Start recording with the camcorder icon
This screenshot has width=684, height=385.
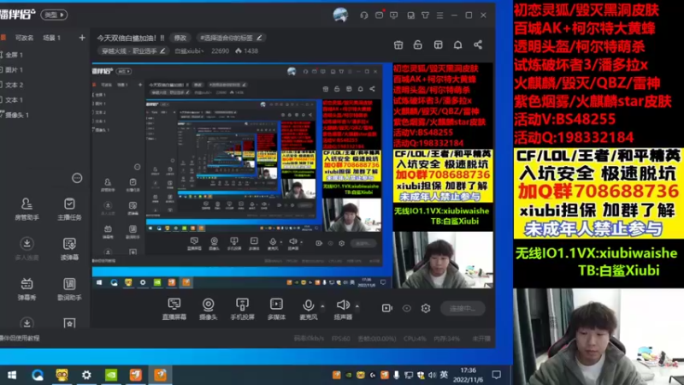387,308
